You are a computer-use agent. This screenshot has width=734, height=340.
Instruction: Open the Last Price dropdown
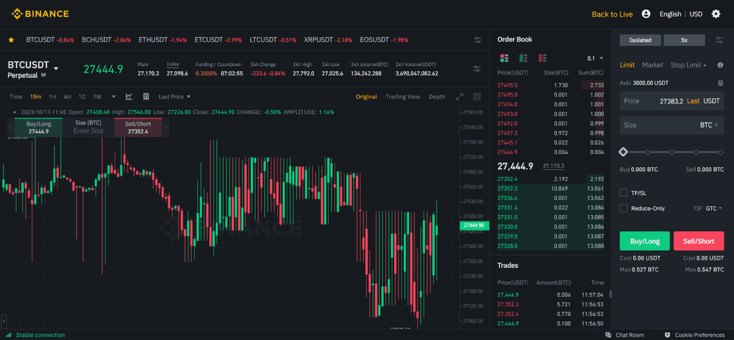[174, 97]
